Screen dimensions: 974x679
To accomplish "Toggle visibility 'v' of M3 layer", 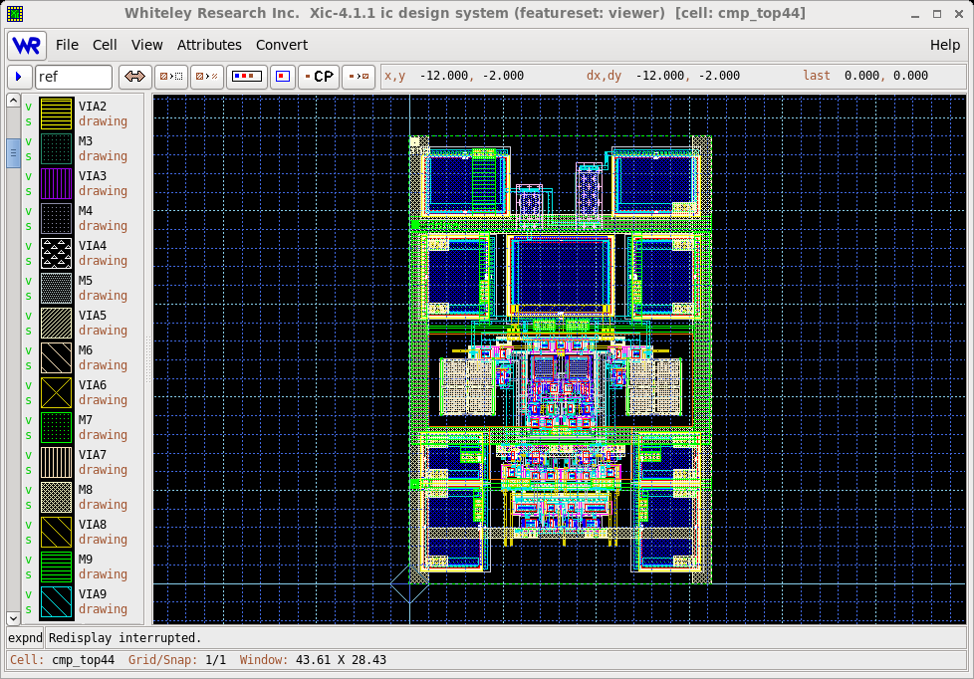I will click(x=29, y=141).
